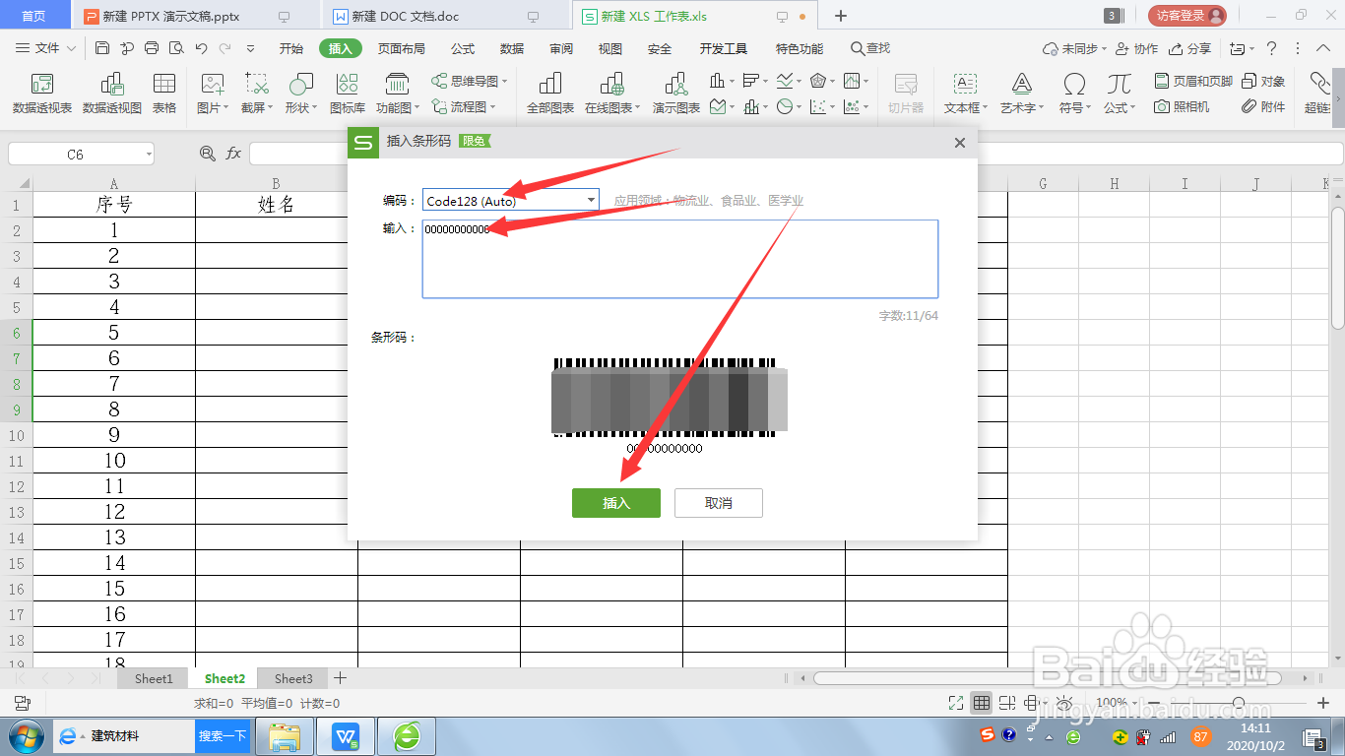
Task: Open the 图片 picture insert tool
Action: pyautogui.click(x=213, y=94)
